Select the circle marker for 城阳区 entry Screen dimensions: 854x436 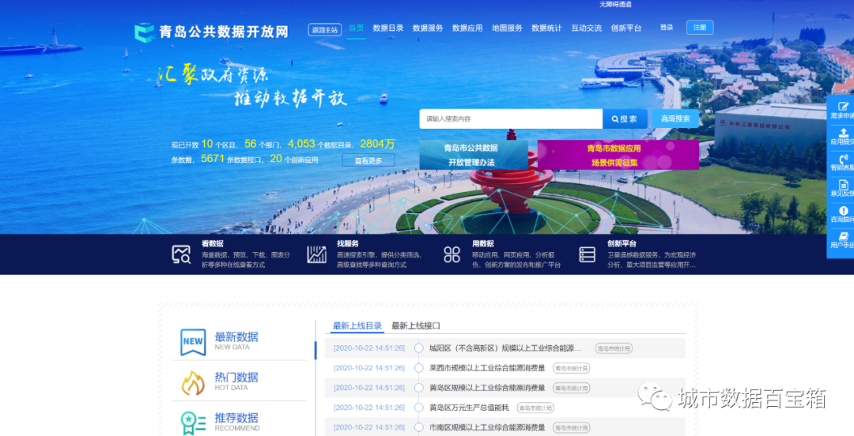[419, 348]
